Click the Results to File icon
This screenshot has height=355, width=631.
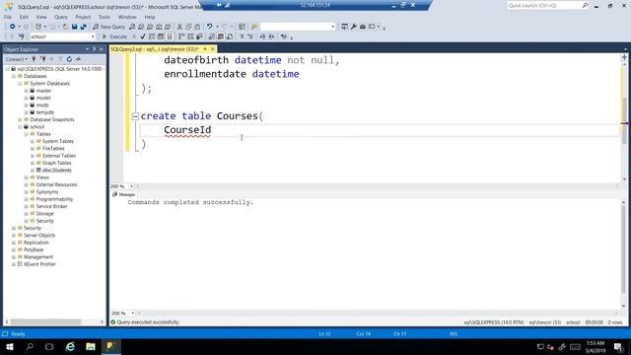pos(230,36)
